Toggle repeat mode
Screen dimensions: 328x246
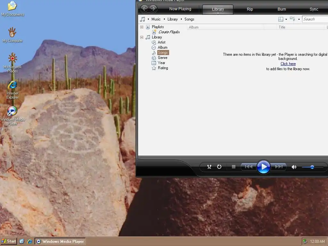[219, 167]
